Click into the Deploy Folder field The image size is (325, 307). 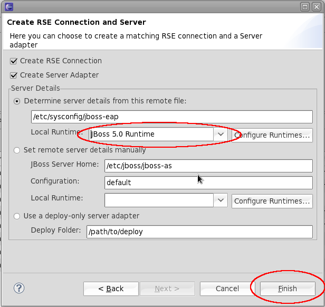pos(199,232)
